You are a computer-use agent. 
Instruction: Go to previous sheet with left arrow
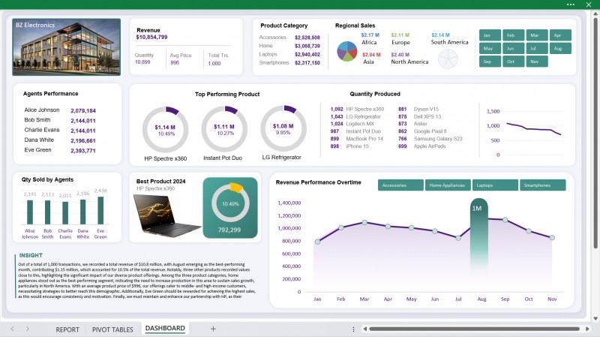[13, 329]
